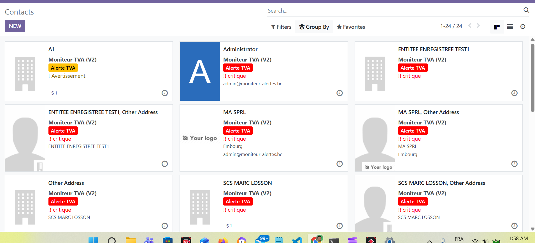This screenshot has width=535, height=243.
Task: Open MA SPRL contact title
Action: tap(234, 112)
